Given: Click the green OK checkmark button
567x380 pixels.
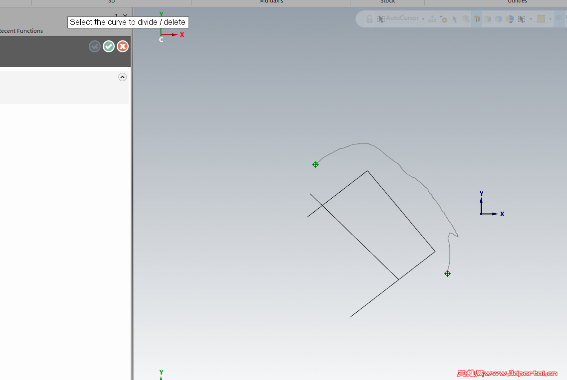Looking at the screenshot, I should click(109, 46).
